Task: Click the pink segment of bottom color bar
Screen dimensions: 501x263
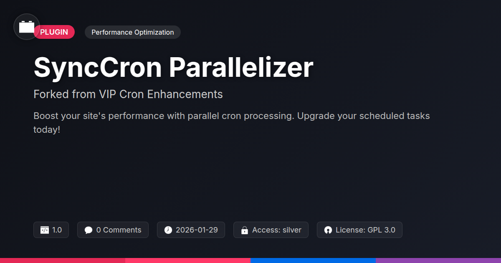Action: tap(188, 260)
